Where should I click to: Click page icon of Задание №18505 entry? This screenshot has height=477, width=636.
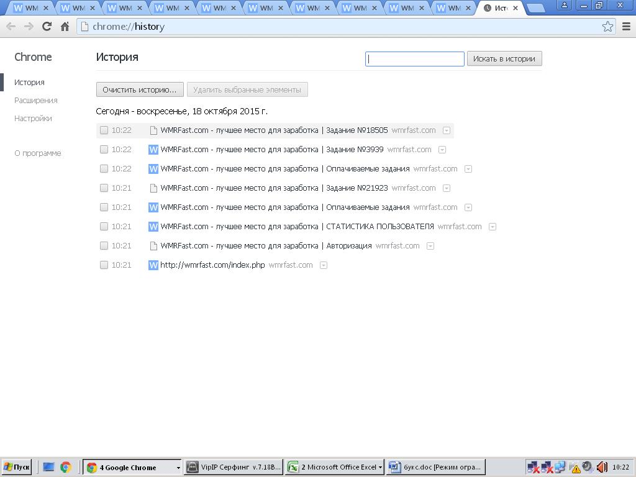click(x=153, y=130)
